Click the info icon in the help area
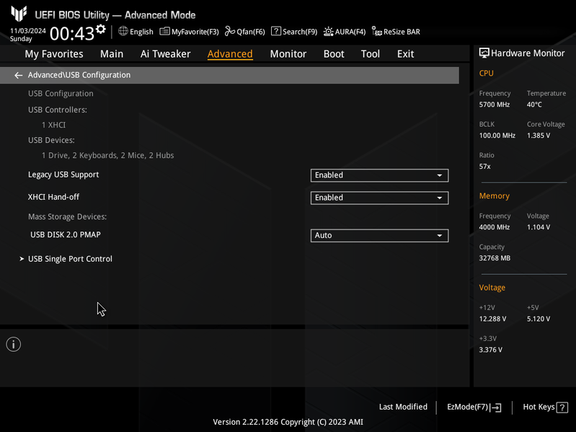This screenshot has width=576, height=432. pyautogui.click(x=14, y=344)
